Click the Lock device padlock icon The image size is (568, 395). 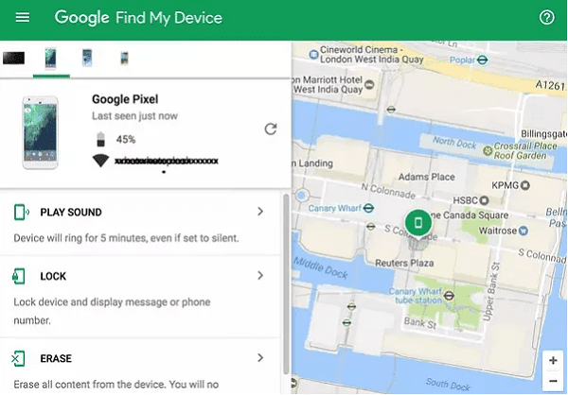click(19, 276)
